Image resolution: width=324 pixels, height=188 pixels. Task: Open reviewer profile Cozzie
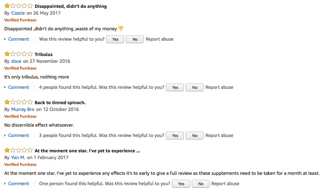coord(18,13)
